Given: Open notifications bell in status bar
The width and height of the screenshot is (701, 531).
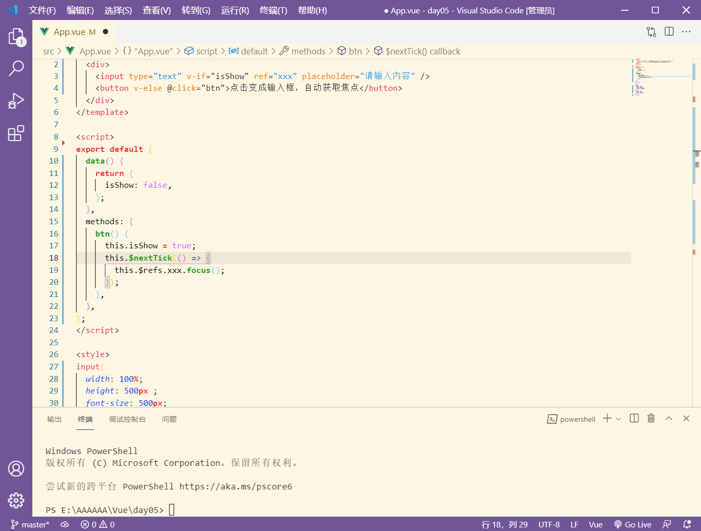Looking at the screenshot, I should [x=687, y=524].
